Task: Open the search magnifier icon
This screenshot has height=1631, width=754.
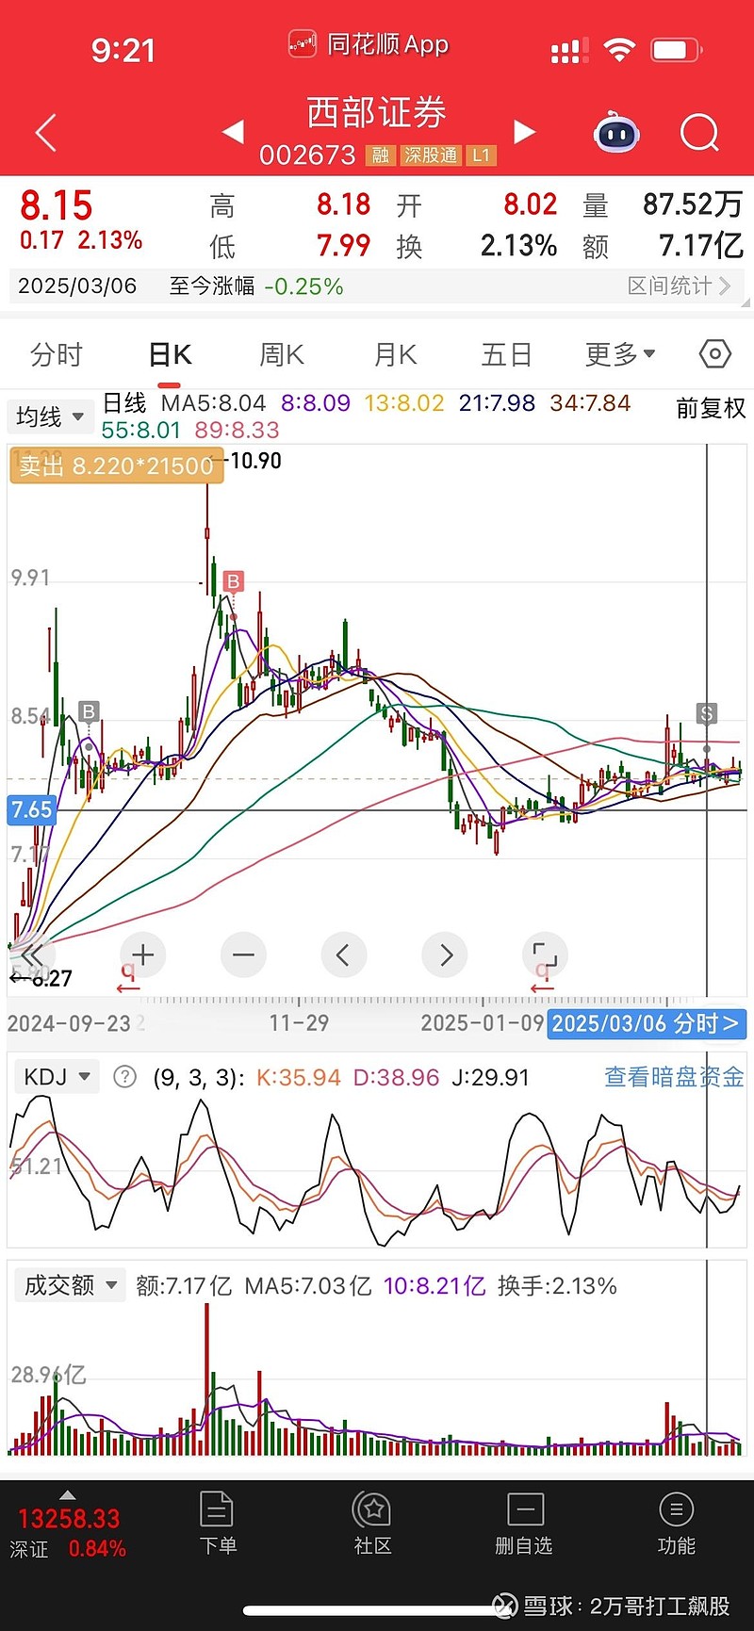Action: tap(699, 133)
